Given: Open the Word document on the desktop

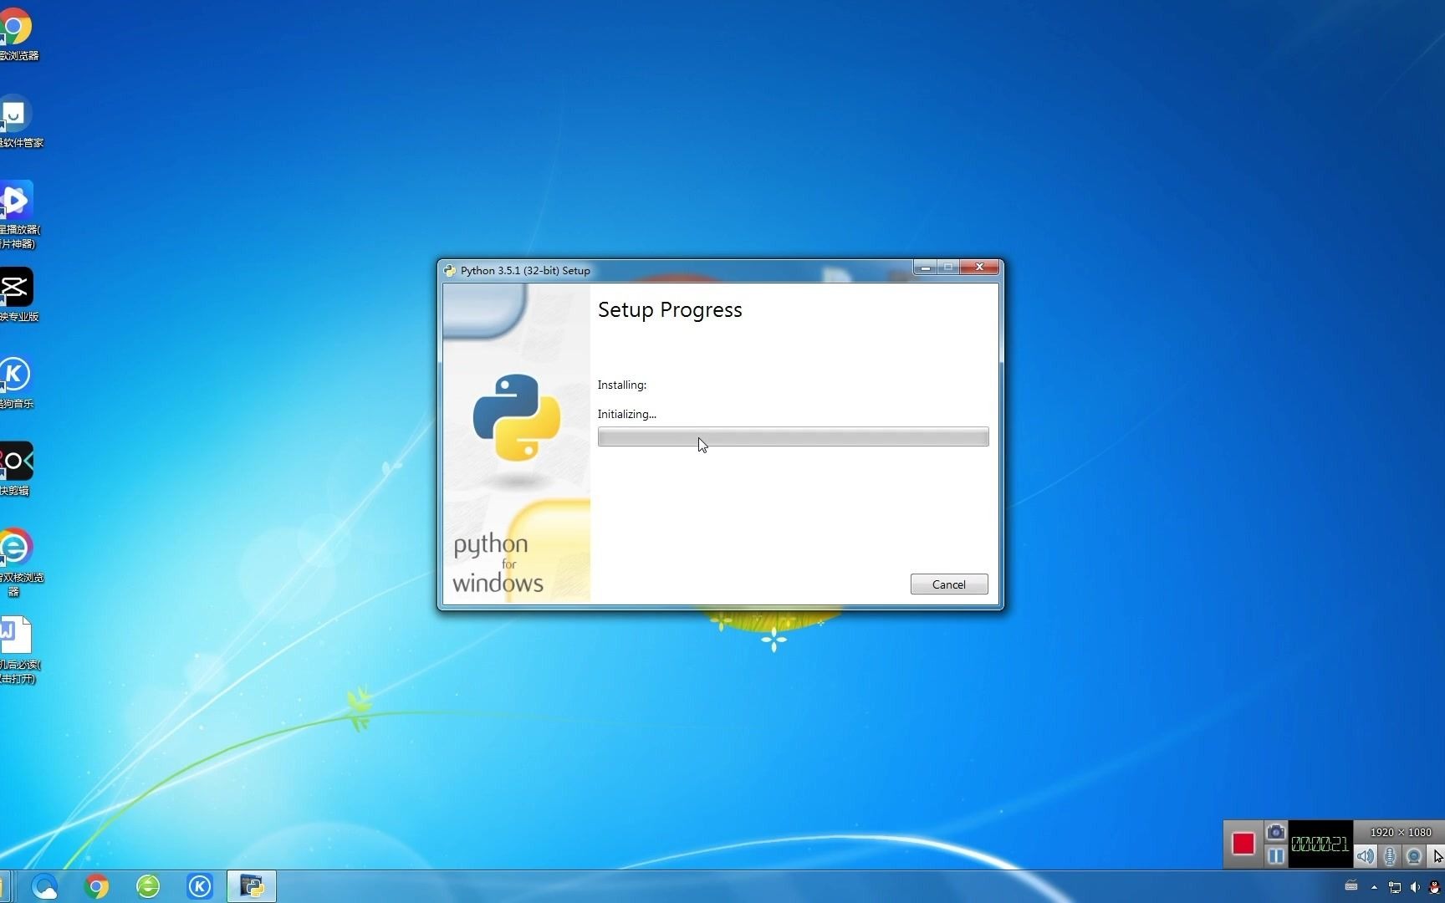Looking at the screenshot, I should coord(17,650).
